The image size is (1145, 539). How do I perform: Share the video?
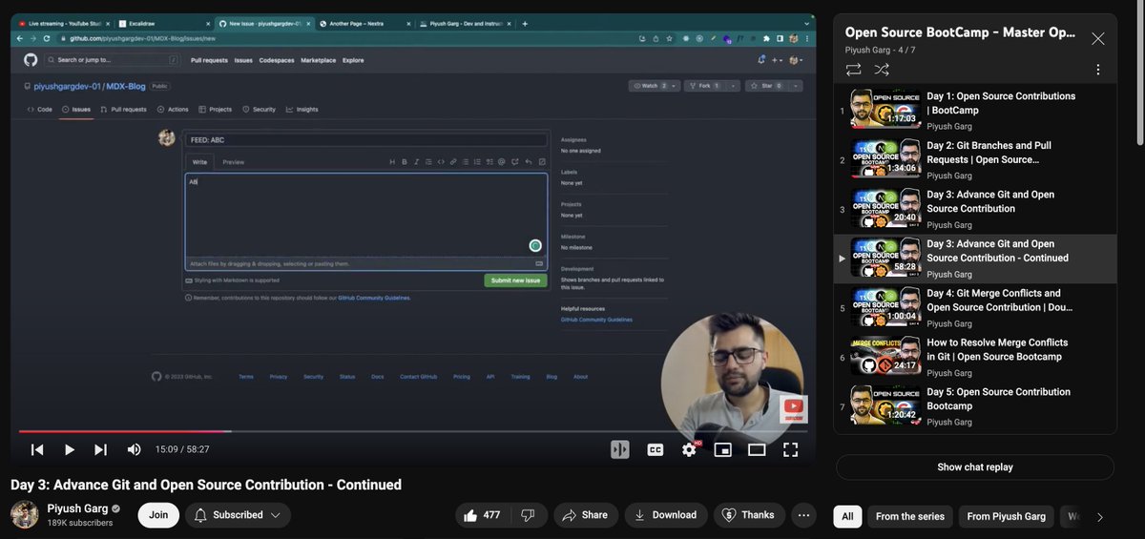[585, 515]
